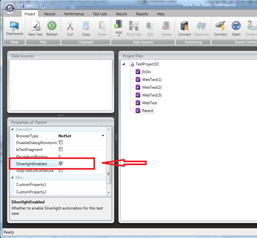Click the CustomProperty1 value field
Image resolution: width=257 pixels, height=238 pixels.
pos(82,185)
